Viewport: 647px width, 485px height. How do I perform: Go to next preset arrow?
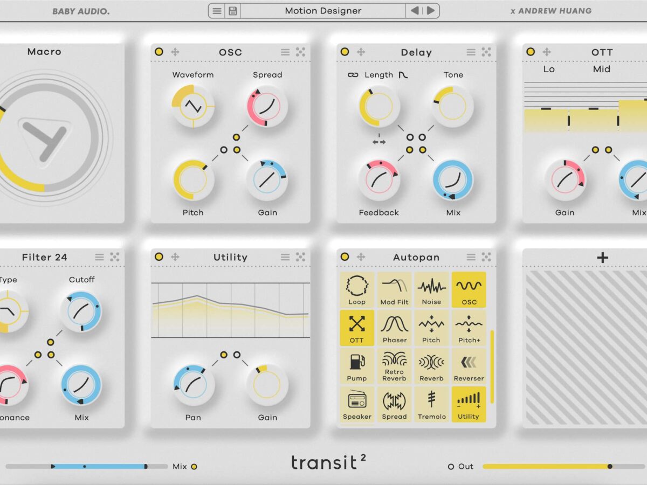point(431,11)
